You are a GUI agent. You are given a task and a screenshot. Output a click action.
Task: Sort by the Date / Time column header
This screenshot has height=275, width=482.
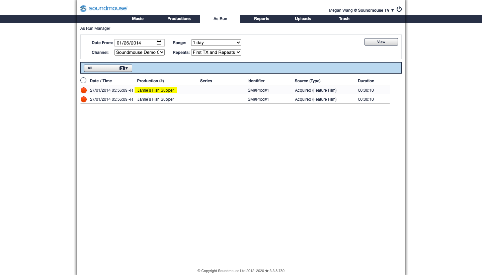(x=101, y=81)
